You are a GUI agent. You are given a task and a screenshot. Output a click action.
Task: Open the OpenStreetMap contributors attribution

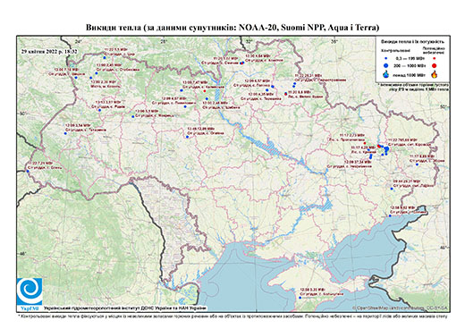coord(400,308)
